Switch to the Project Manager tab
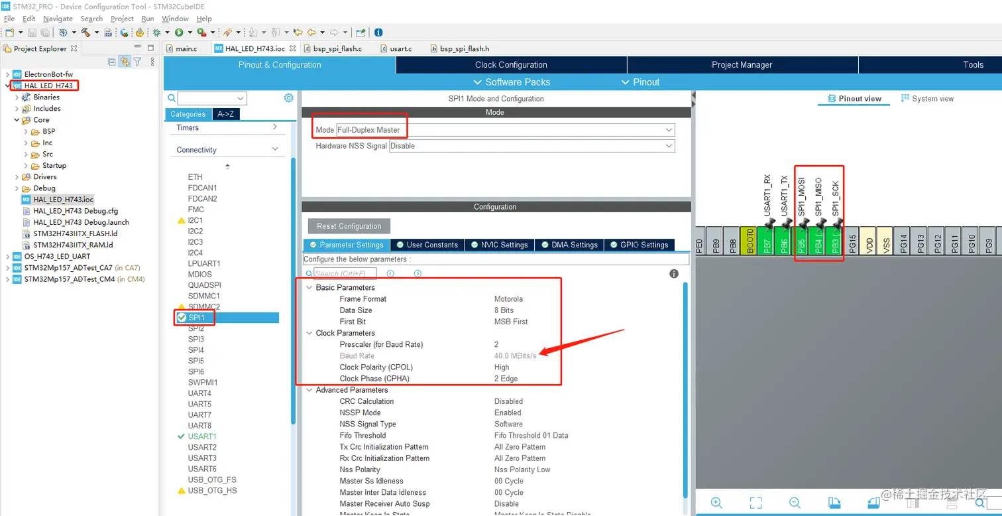1002x516 pixels. point(742,65)
